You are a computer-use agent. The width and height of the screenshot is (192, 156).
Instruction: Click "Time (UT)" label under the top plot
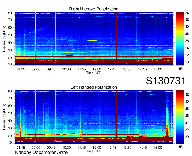click(x=94, y=73)
